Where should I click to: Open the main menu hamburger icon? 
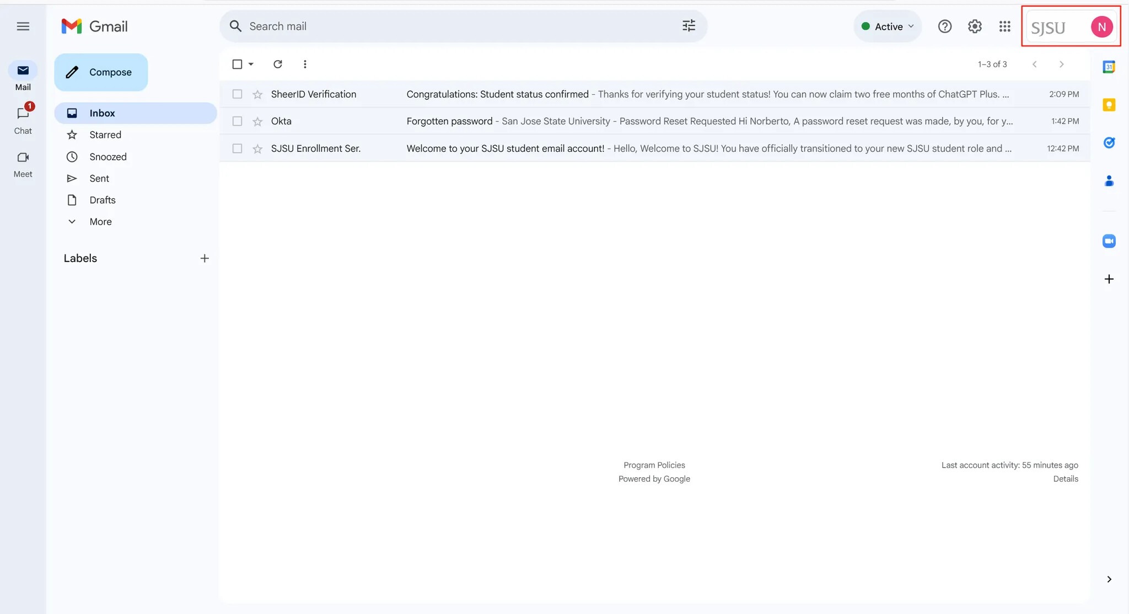[23, 26]
